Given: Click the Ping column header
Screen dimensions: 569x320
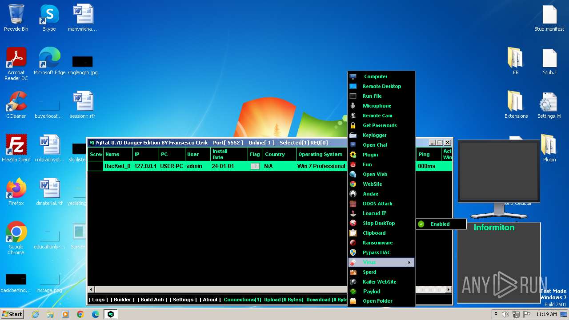Looking at the screenshot, I should [x=429, y=154].
